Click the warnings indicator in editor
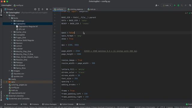Screen dimensions: 192x108 [x=186, y=13]
